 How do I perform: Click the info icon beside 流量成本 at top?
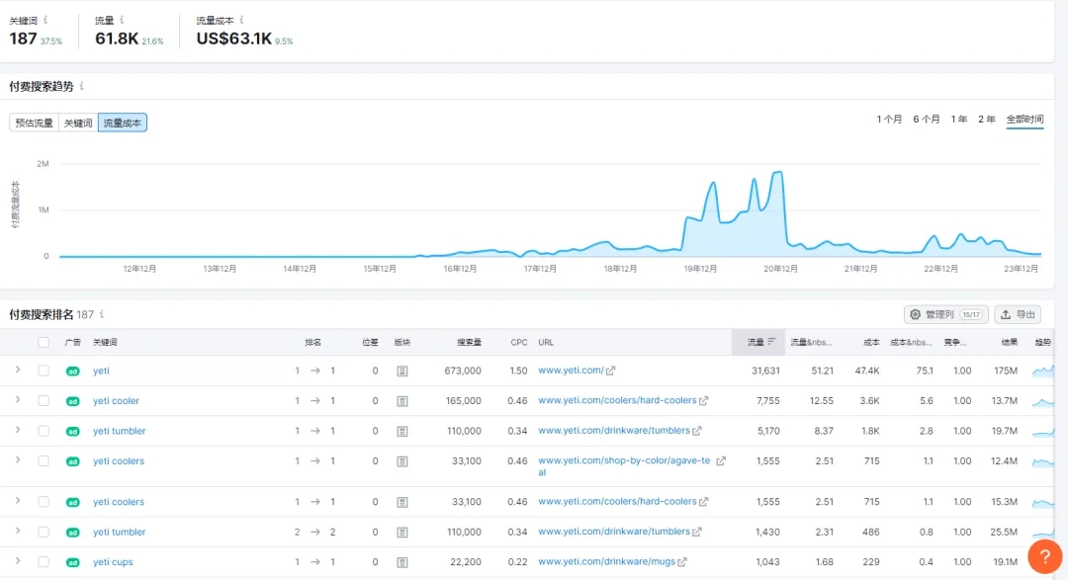click(x=242, y=20)
